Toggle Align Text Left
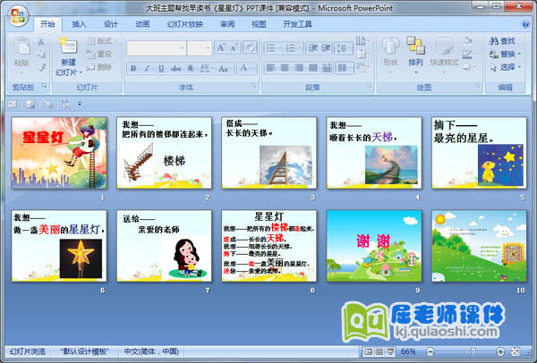 270,68
